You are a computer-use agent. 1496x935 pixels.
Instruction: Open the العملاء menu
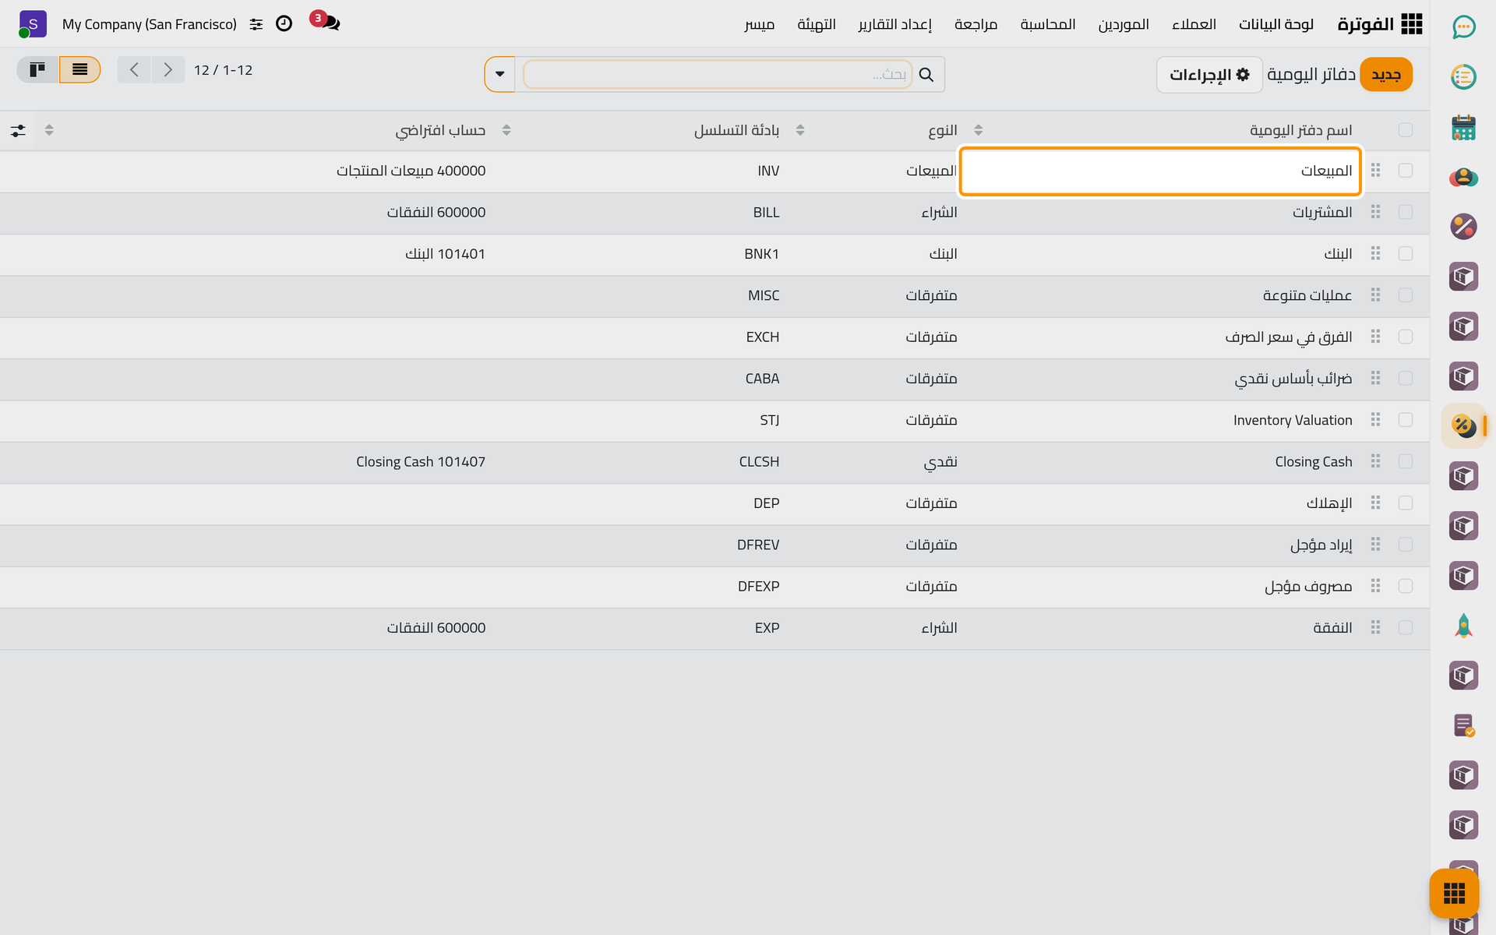click(x=1194, y=24)
